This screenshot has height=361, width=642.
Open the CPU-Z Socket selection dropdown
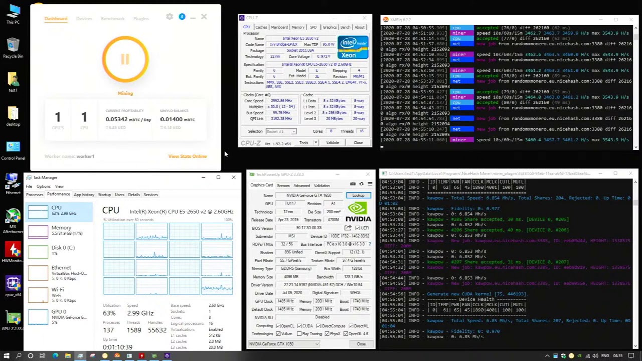click(281, 131)
